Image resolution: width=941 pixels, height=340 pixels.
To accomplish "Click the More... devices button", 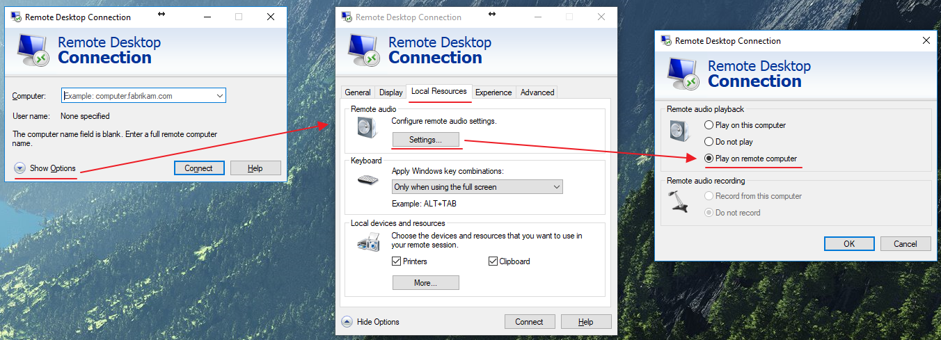I will (426, 283).
